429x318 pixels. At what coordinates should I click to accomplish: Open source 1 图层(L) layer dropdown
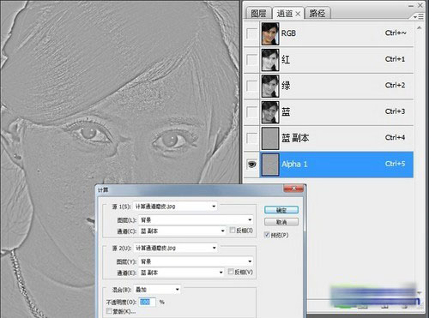(x=196, y=219)
